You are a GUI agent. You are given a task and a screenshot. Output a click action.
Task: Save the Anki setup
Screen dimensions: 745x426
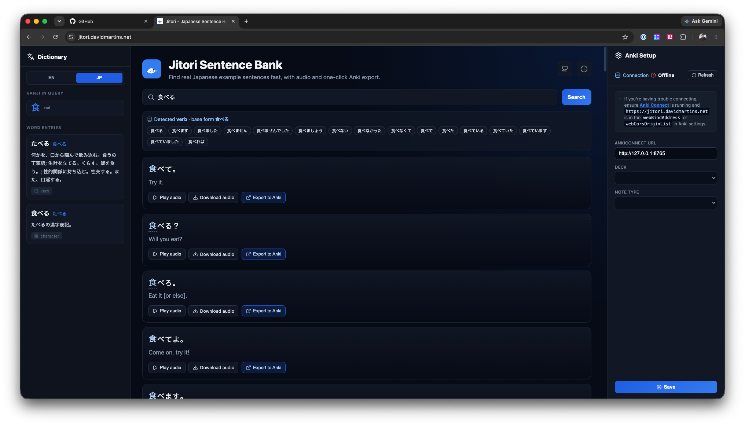pos(665,387)
